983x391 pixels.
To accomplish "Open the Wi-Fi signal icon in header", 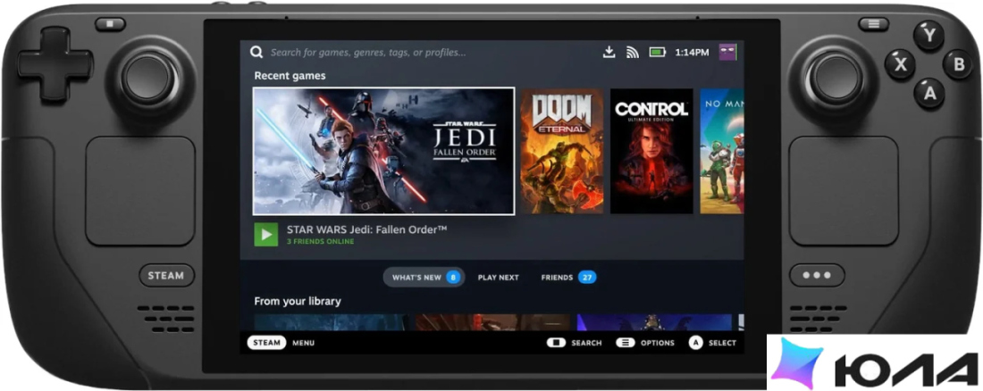I will 633,53.
